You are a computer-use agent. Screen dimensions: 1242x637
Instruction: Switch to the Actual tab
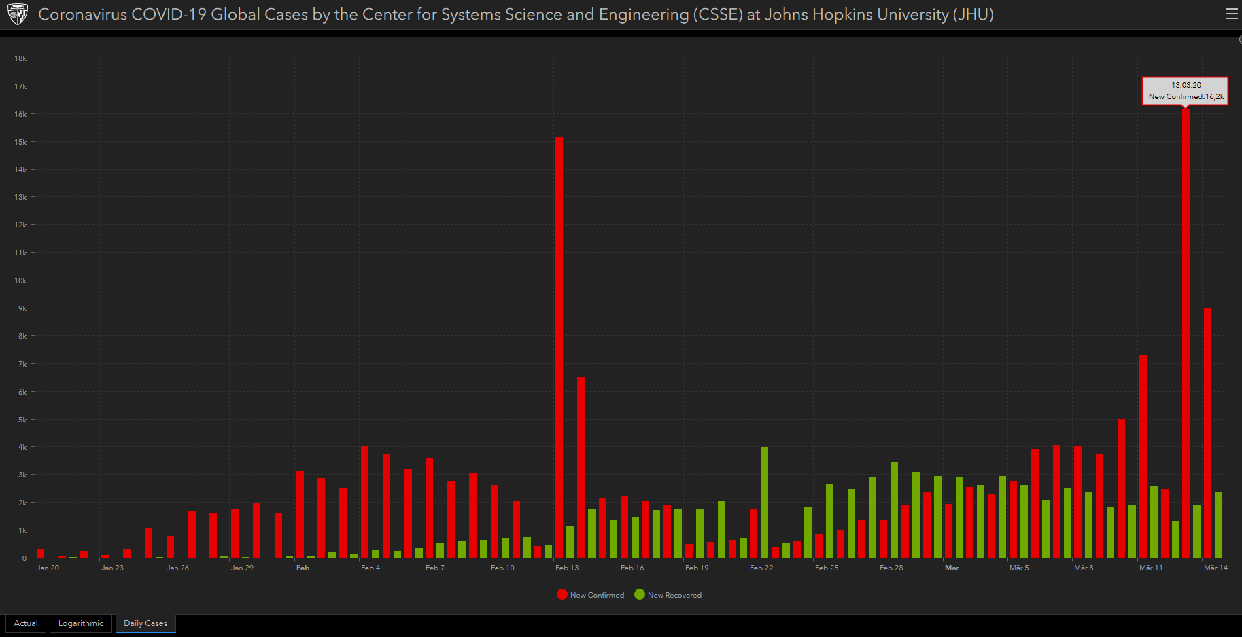point(26,623)
